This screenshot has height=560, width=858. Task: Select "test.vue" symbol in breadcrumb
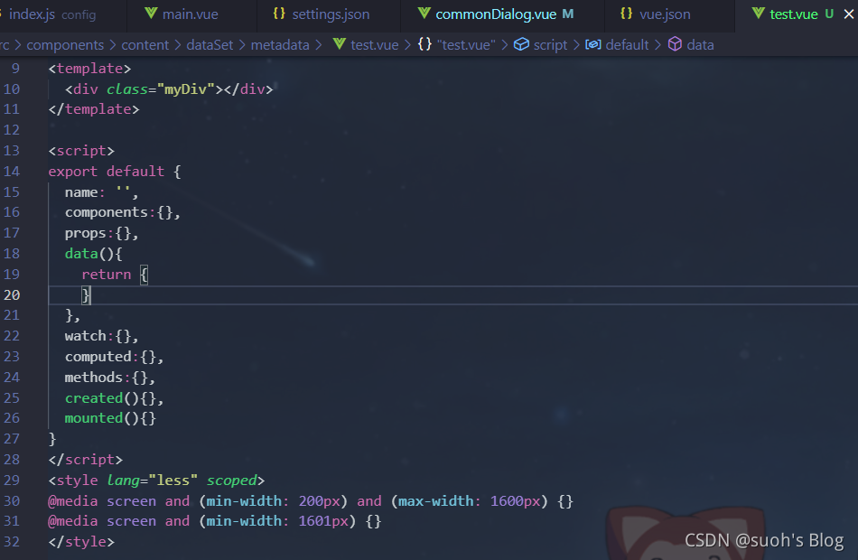[466, 45]
